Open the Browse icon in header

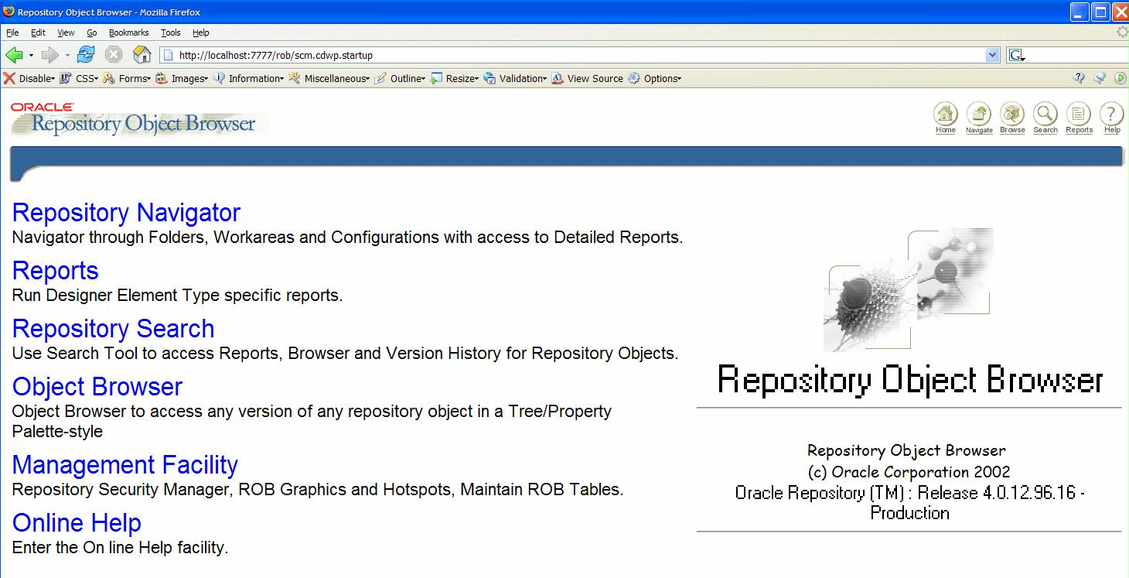click(x=1011, y=115)
